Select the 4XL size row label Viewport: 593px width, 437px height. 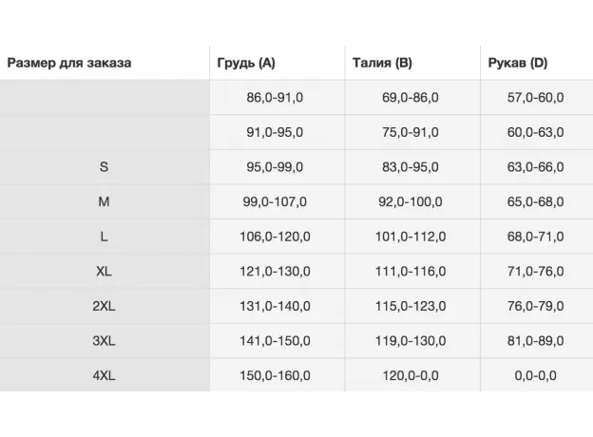pyautogui.click(x=104, y=375)
